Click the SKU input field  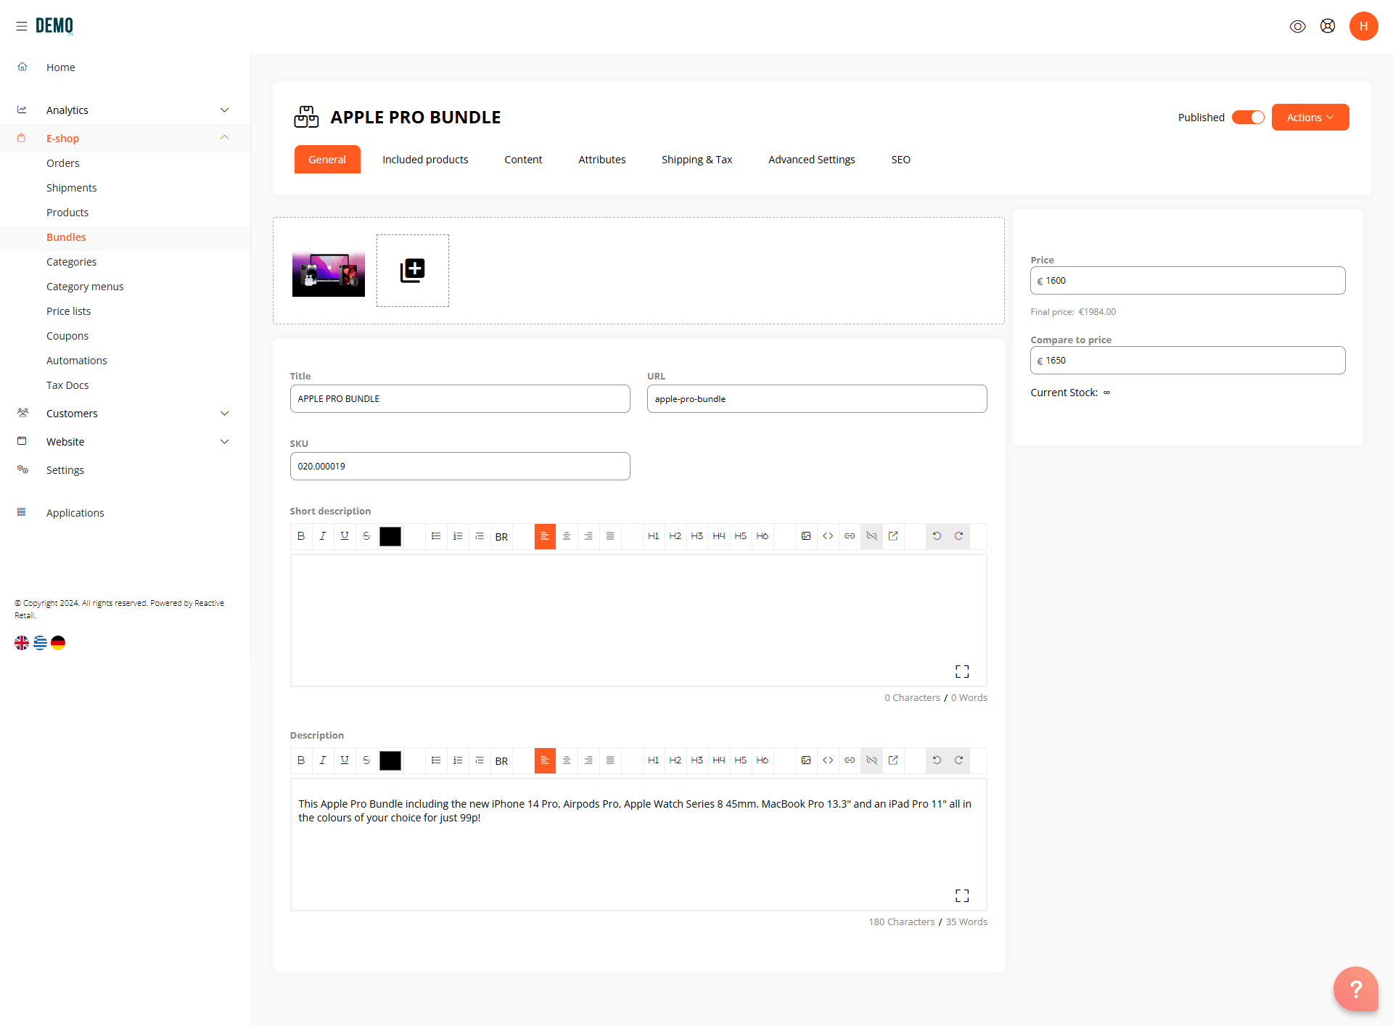(460, 467)
